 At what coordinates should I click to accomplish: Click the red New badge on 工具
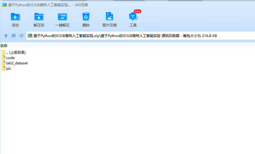point(138,11)
